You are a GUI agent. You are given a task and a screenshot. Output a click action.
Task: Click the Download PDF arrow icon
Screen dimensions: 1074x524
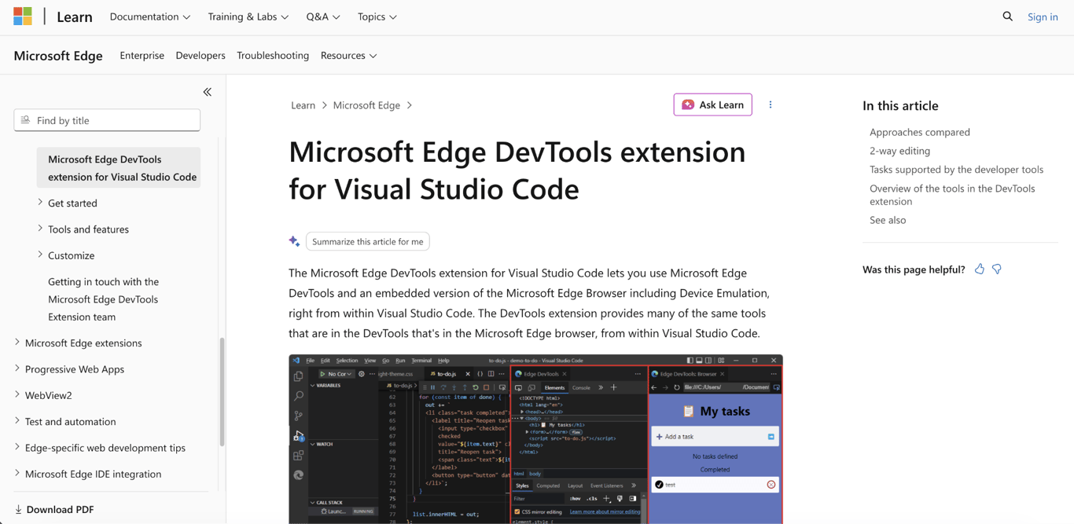(x=18, y=510)
